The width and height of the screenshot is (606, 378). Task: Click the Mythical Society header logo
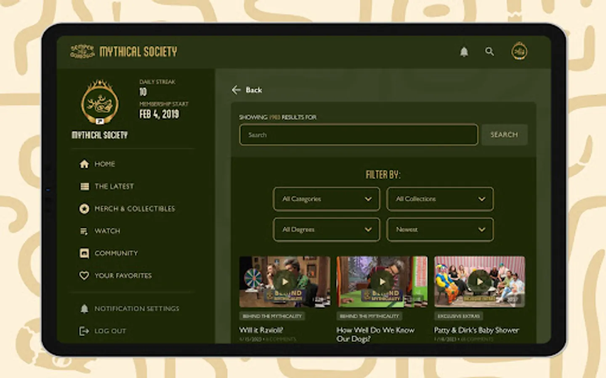click(82, 51)
